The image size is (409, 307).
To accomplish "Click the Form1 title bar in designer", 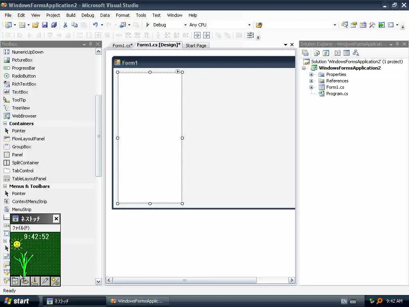I will 204,63.
